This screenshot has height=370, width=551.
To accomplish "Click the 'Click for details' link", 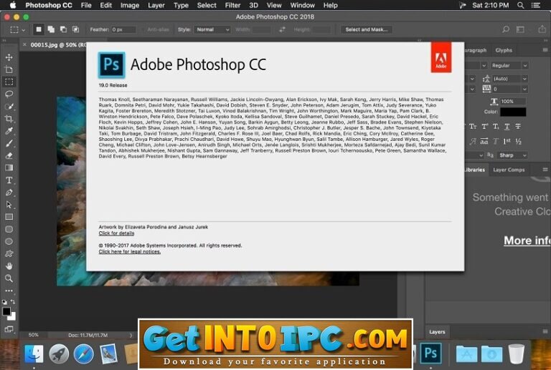I will coord(116,233).
